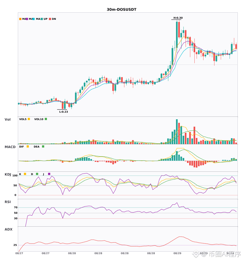
Task: Select the KDJ panel label
Action: tap(8, 174)
